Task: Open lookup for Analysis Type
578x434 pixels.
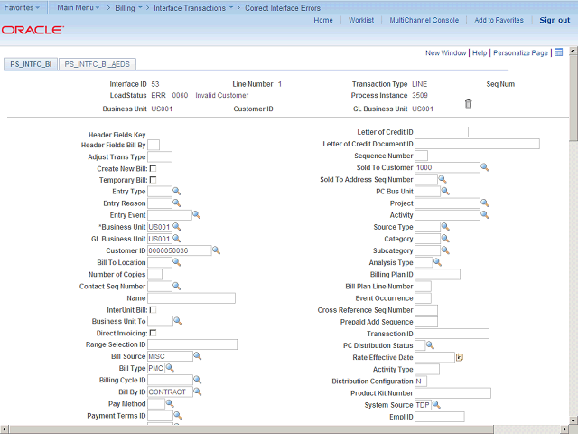Action: pyautogui.click(x=437, y=262)
